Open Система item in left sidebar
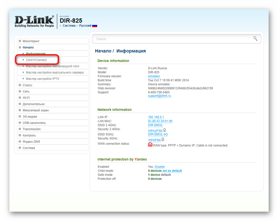 [53, 148]
